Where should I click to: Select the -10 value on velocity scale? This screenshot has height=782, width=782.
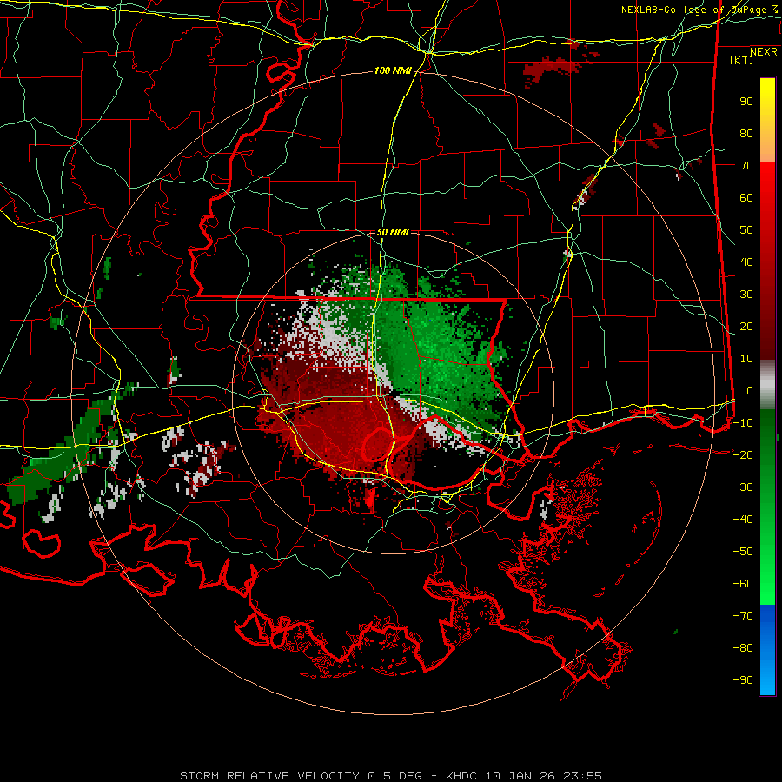(743, 423)
